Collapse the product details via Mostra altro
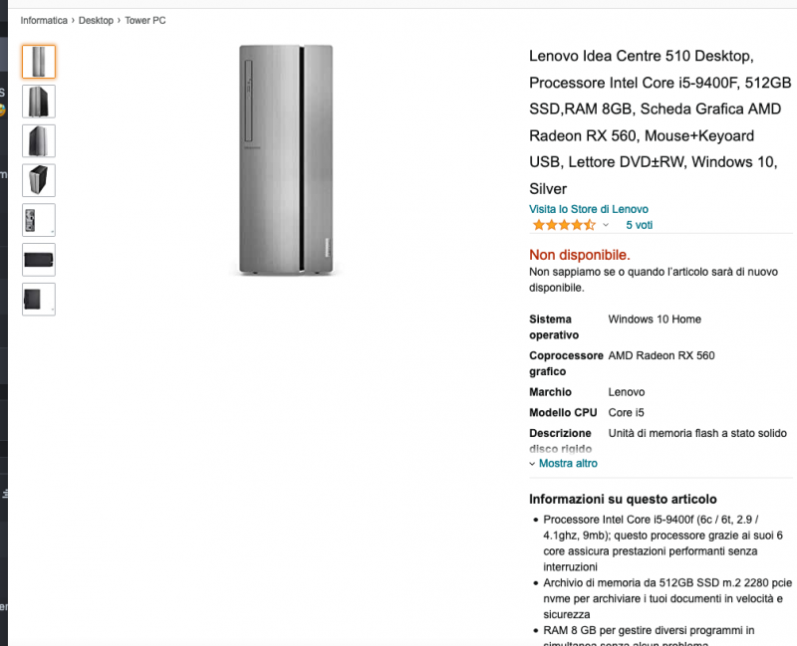Image resolution: width=797 pixels, height=646 pixels. pyautogui.click(x=566, y=463)
